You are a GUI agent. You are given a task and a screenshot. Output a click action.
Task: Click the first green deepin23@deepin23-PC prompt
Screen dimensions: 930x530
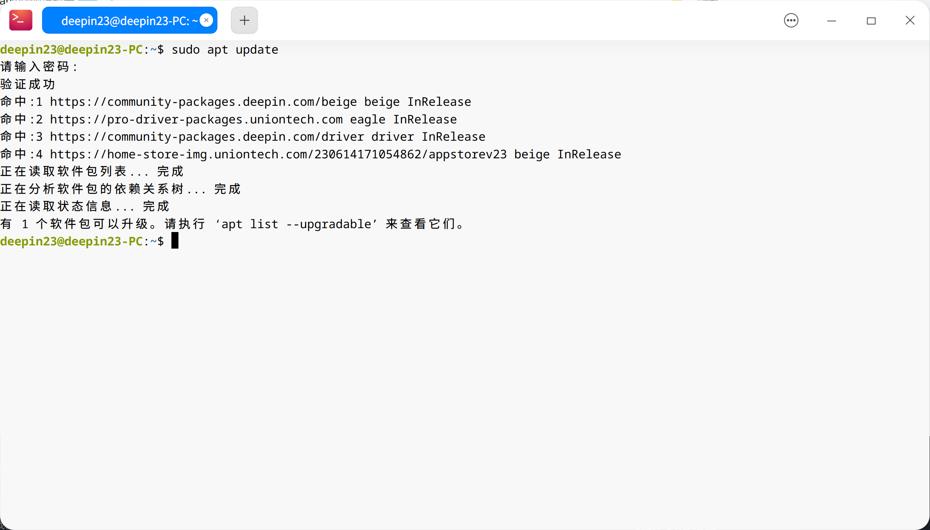click(x=71, y=49)
